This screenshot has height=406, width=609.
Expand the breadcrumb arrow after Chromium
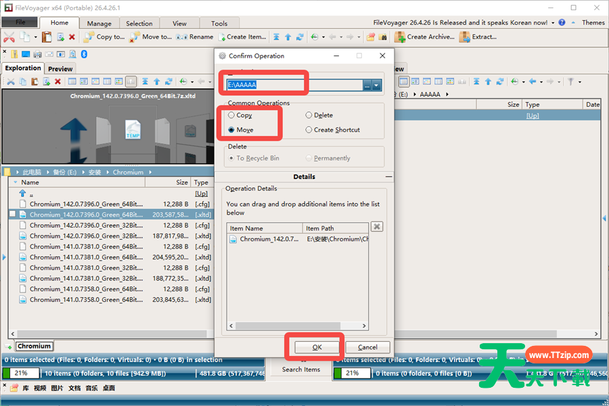tap(150, 172)
